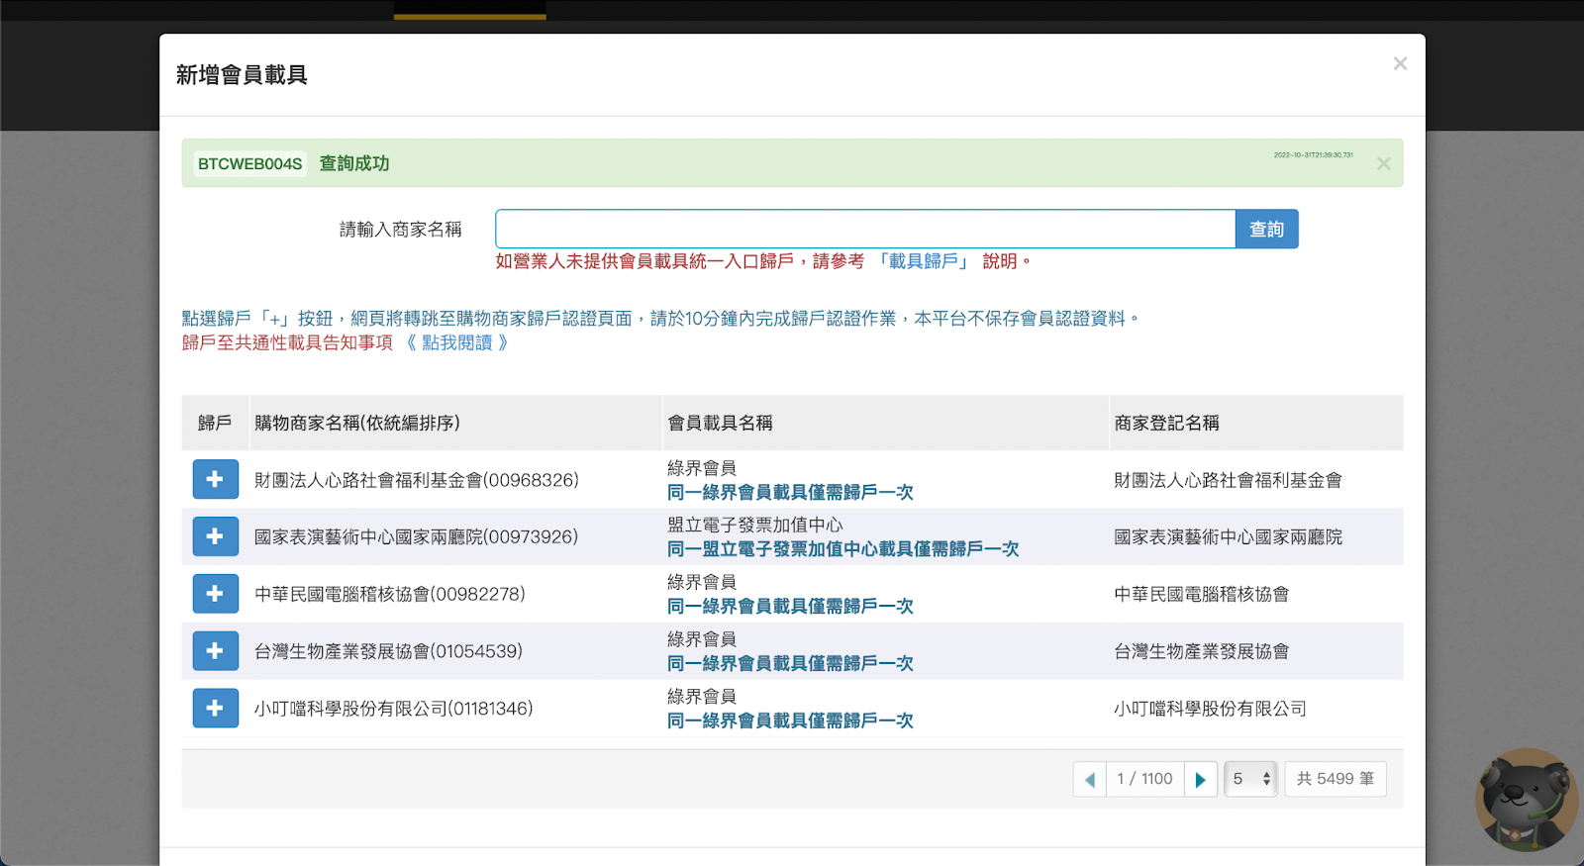Add carrier for 中華民國電腦稽核協會 via plus icon
Screen dimensions: 1584x866
pos(215,594)
